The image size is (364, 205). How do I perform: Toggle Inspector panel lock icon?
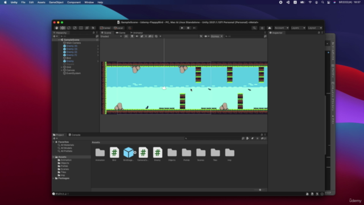(x=318, y=33)
